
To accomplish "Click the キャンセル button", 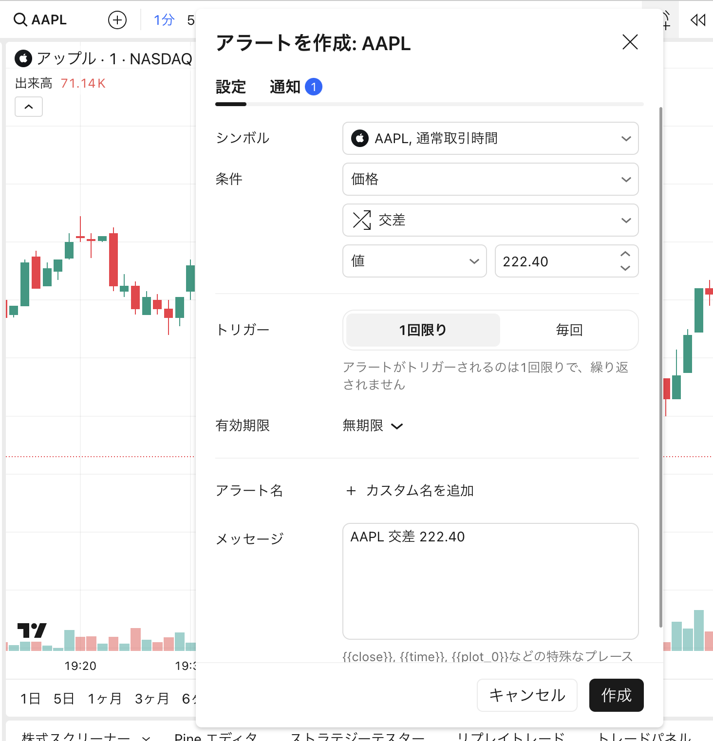I will point(527,695).
